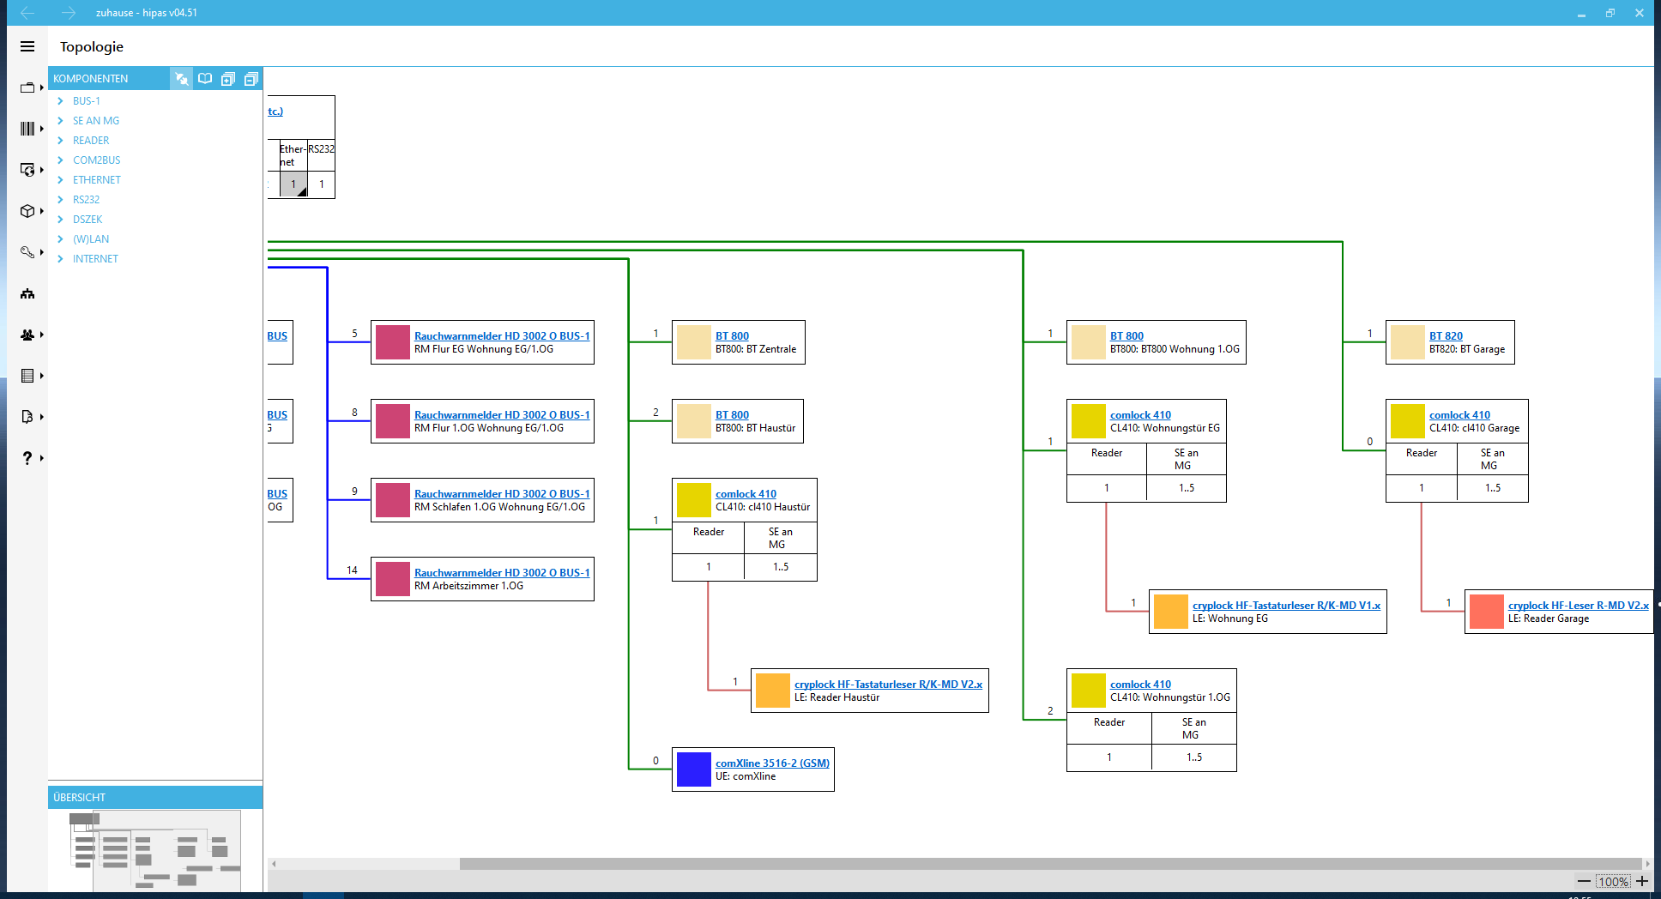
Task: Click the barcode icon in sidebar
Action: (27, 129)
